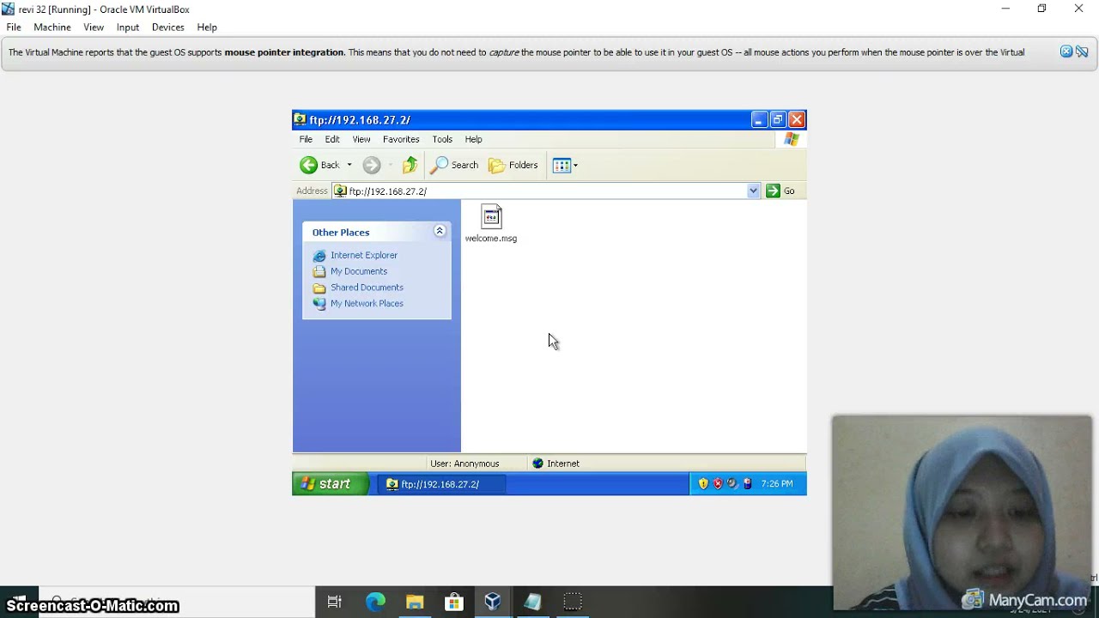Open VirtualBox Input menu
1099x618 pixels.
click(x=128, y=27)
